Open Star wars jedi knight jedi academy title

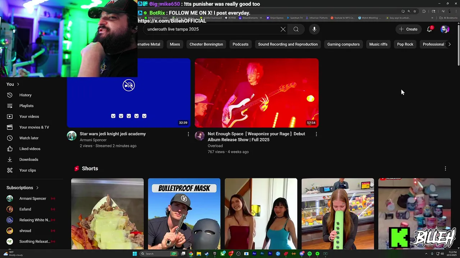coord(113,134)
